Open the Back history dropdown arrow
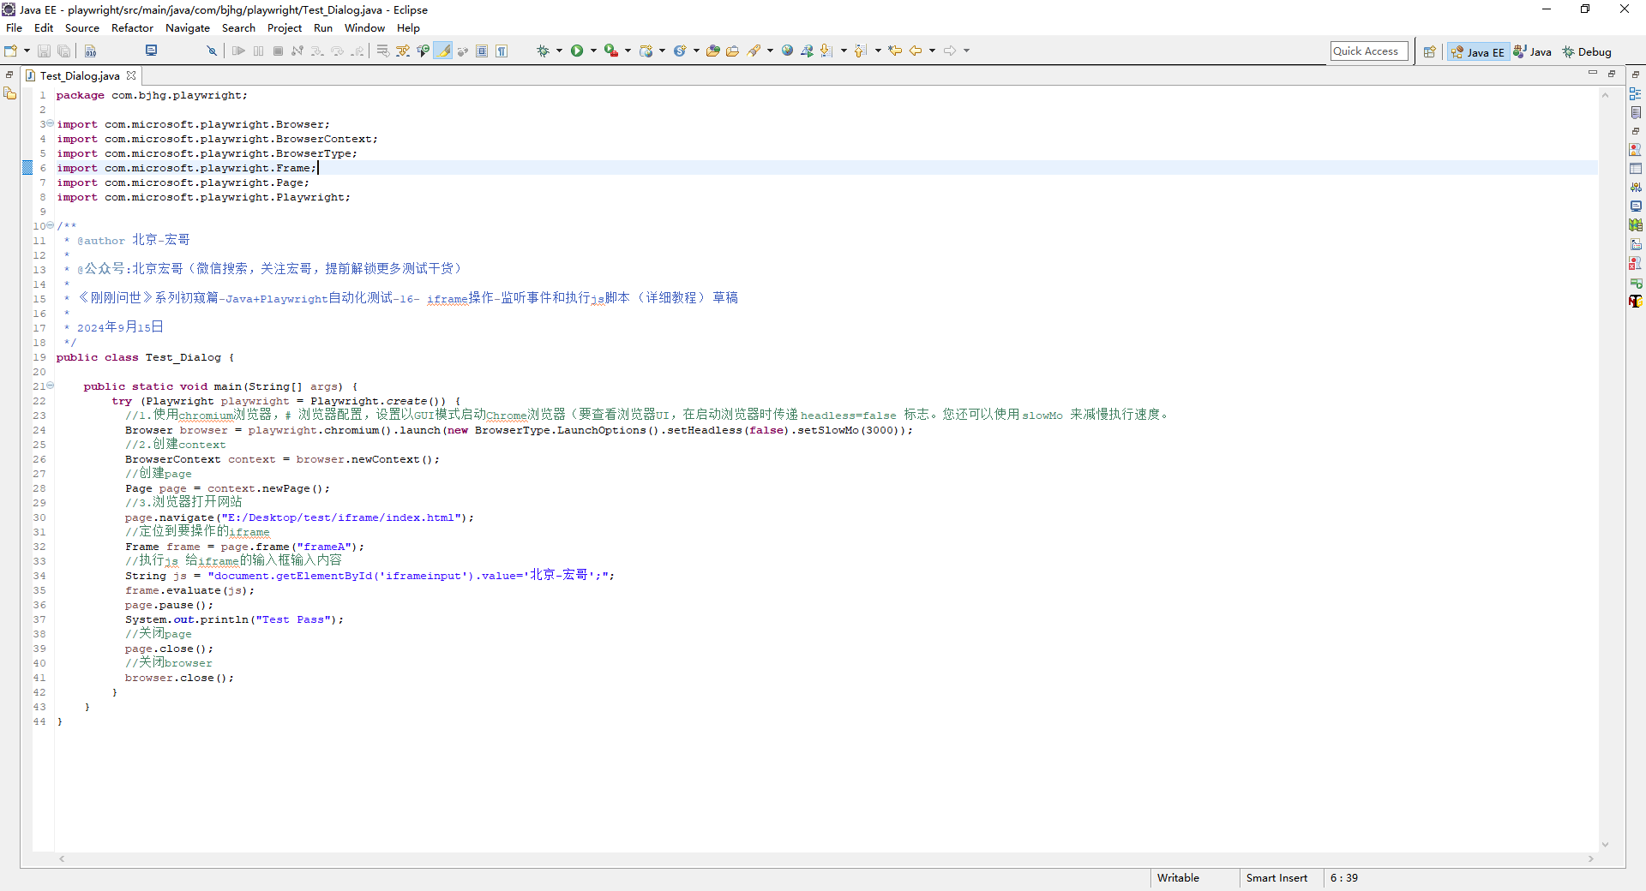Viewport: 1646px width, 891px height. click(932, 51)
